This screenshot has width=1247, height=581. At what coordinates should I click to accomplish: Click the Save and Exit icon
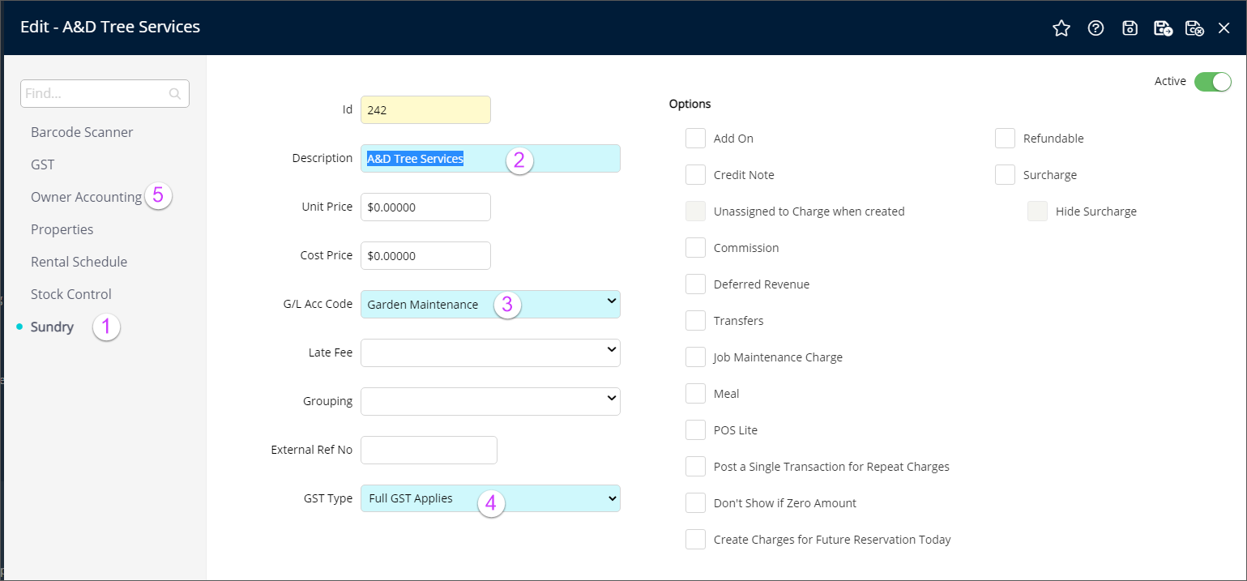click(x=1194, y=28)
